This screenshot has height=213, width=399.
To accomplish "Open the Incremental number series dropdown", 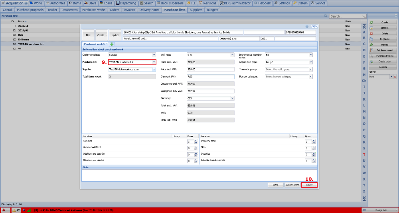I will click(x=311, y=55).
